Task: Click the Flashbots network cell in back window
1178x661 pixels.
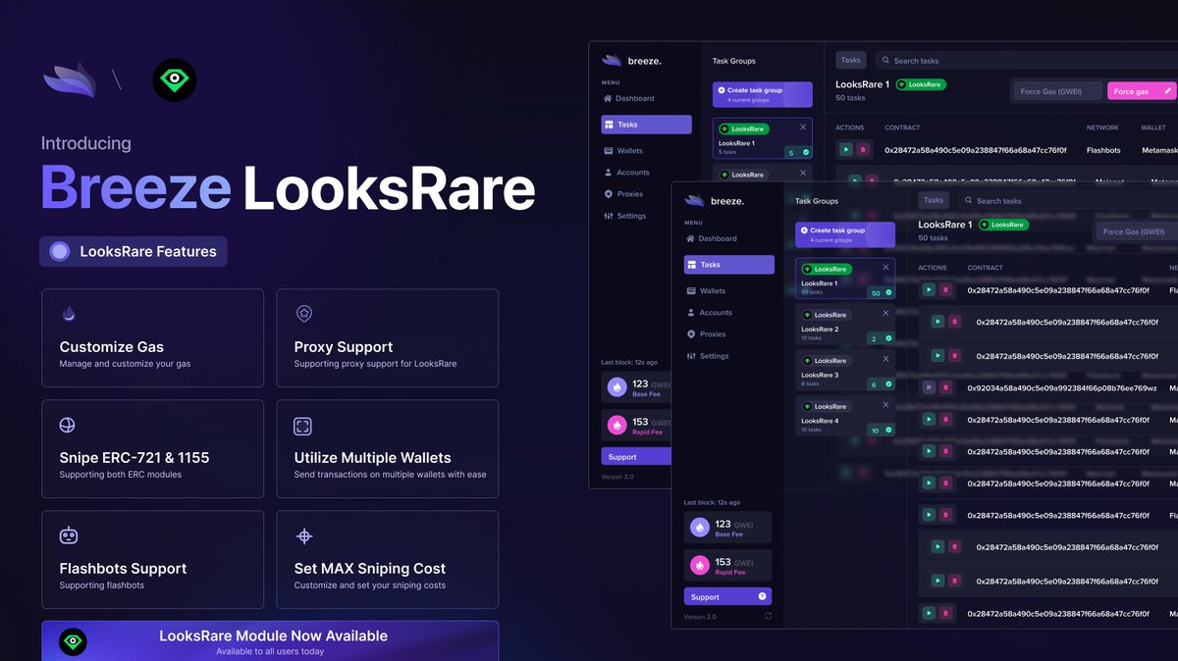Action: click(x=1103, y=150)
